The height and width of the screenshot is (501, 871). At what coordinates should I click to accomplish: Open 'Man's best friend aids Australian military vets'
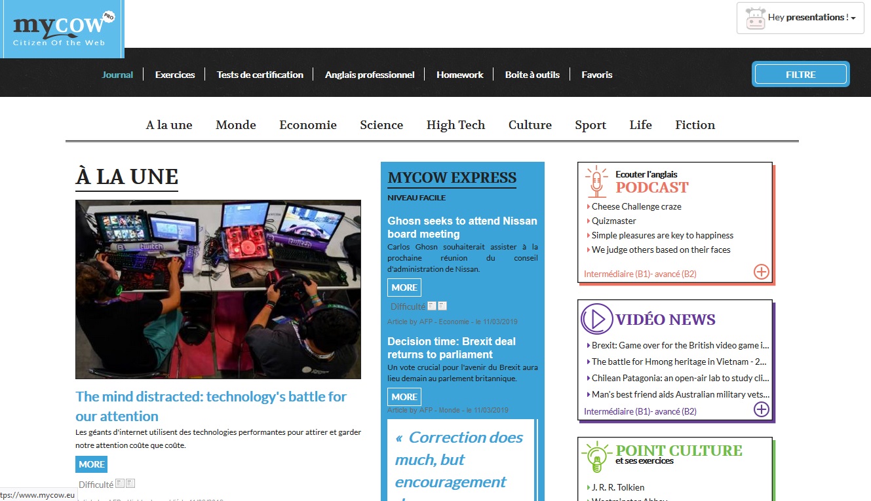click(681, 394)
